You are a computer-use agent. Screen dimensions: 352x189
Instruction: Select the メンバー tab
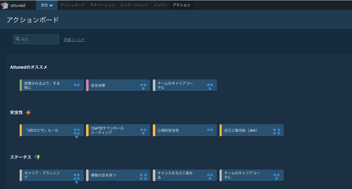pyautogui.click(x=160, y=5)
